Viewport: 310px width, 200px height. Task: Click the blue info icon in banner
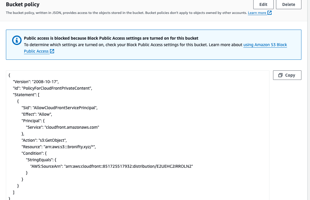tap(17, 41)
